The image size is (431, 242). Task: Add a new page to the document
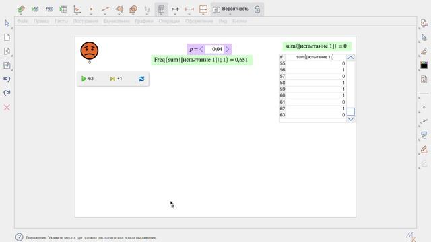[7, 51]
